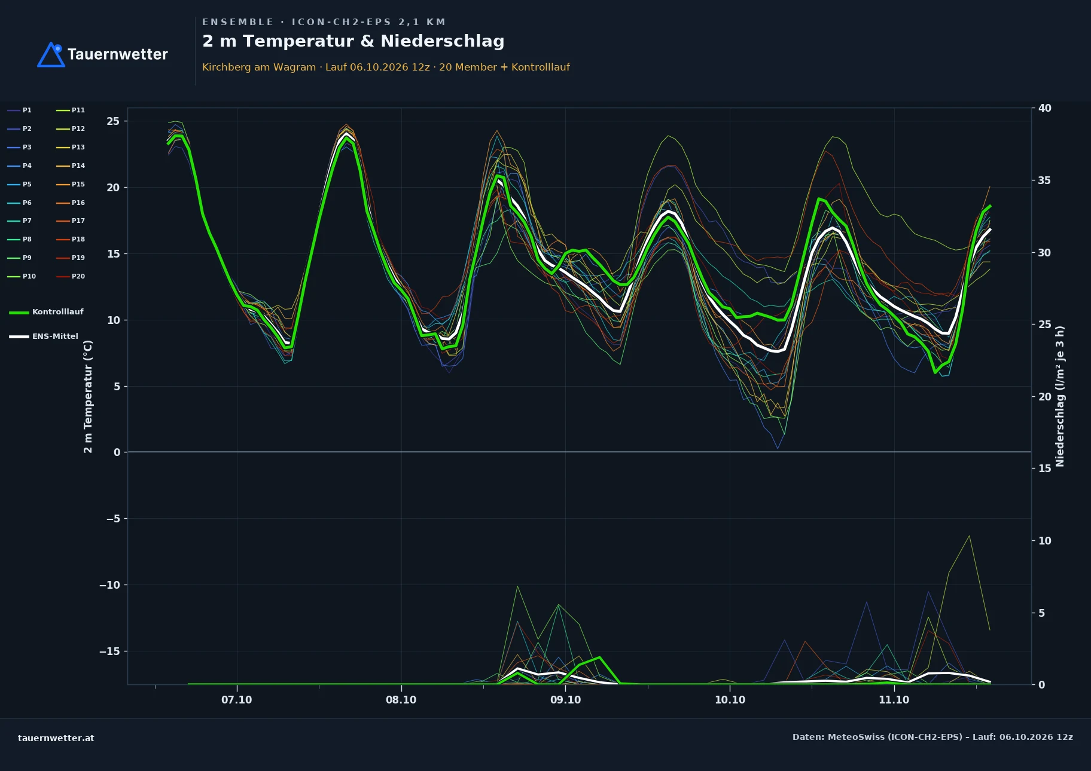Screen dimensions: 1091x771
Task: Select the P2 legend entry
Action: (x=20, y=128)
